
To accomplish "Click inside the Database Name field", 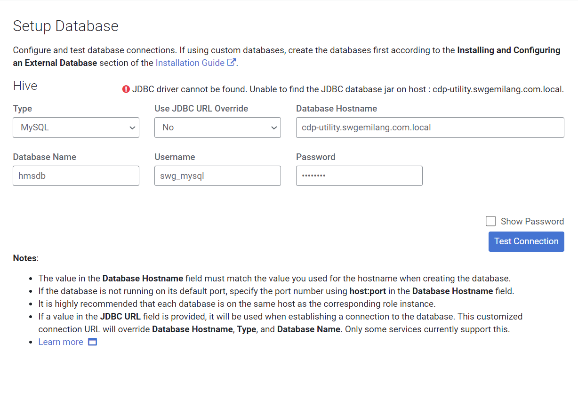I will [x=76, y=176].
